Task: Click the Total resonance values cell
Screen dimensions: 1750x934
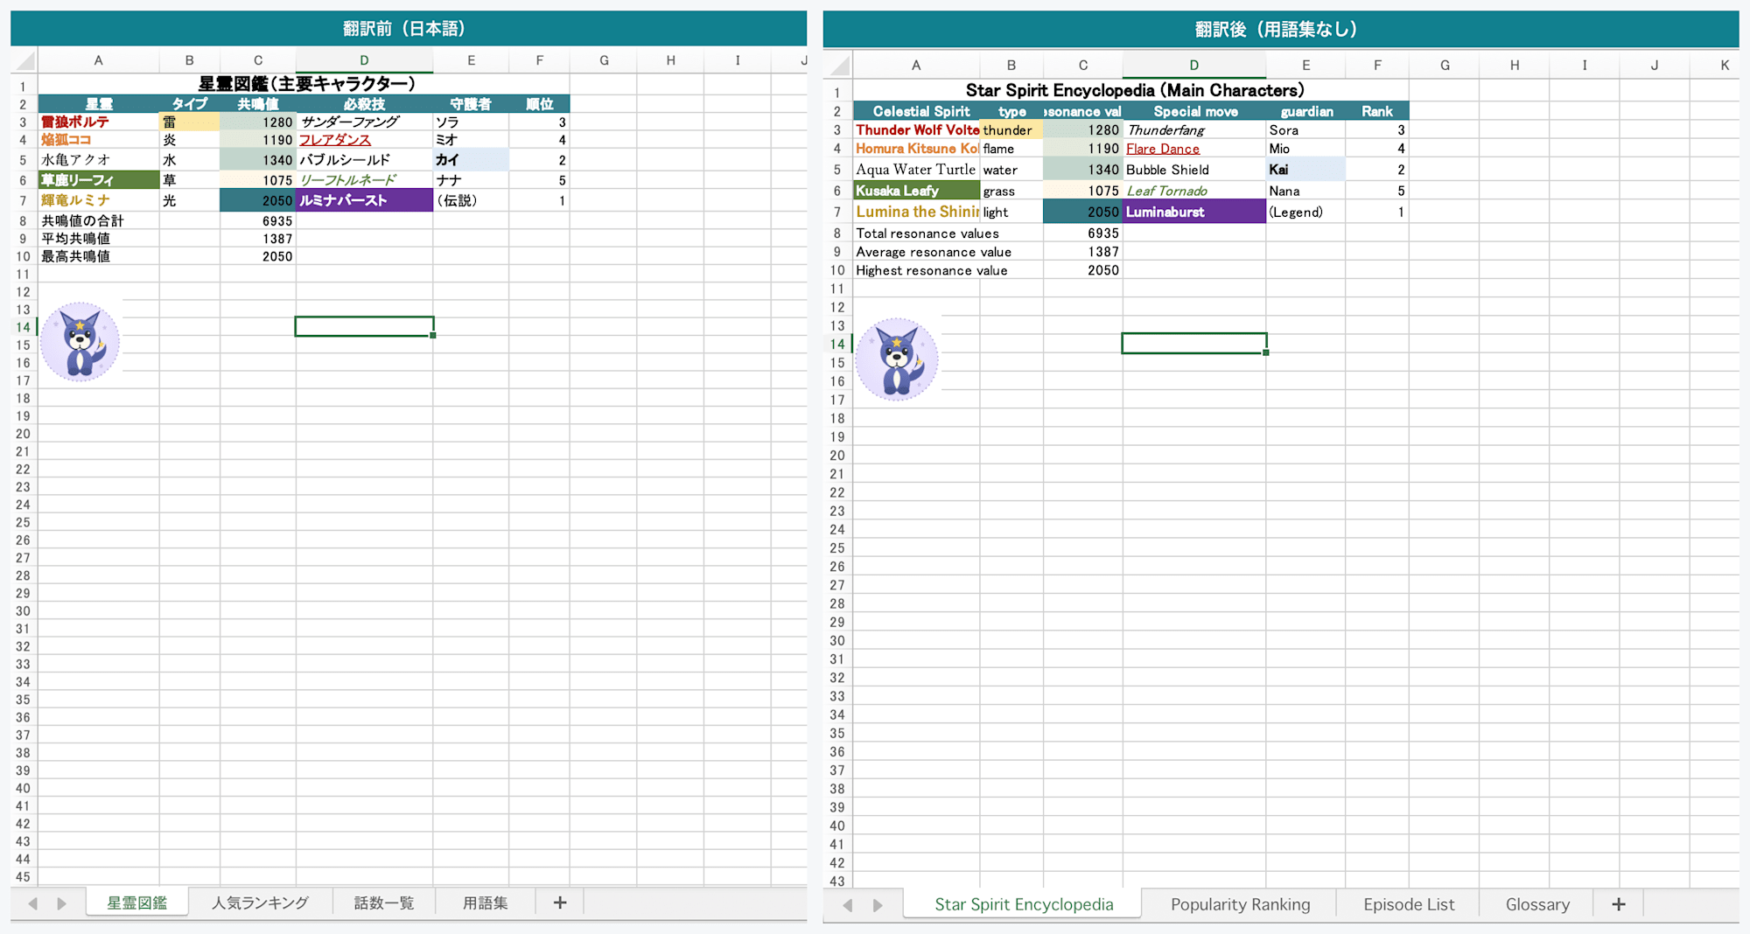Action: coord(916,233)
